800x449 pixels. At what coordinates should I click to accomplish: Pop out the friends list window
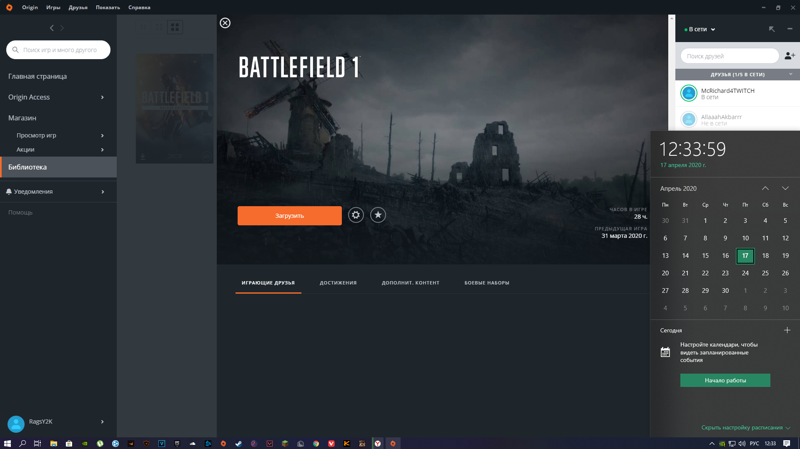point(772,29)
